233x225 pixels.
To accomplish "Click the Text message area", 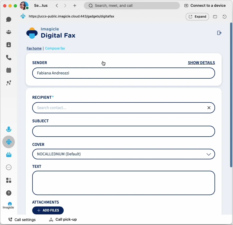I will [124, 183].
